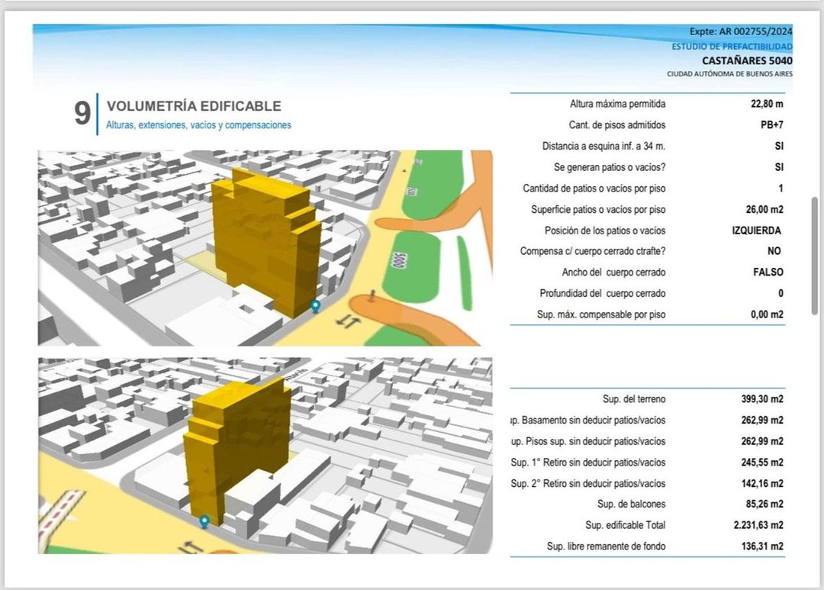The height and width of the screenshot is (590, 824).
Task: Click the two-way arrows icon on upper map road
Action: point(349,321)
